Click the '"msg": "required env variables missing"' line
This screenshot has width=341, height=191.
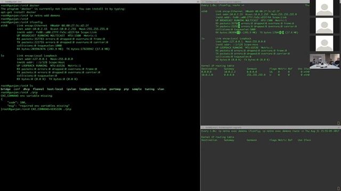click(38, 106)
